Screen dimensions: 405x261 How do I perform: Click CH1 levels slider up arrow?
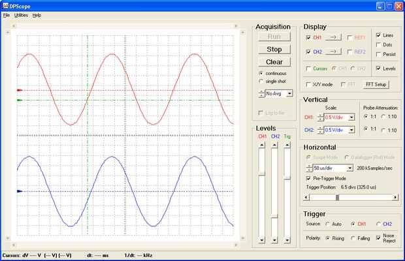[262, 146]
